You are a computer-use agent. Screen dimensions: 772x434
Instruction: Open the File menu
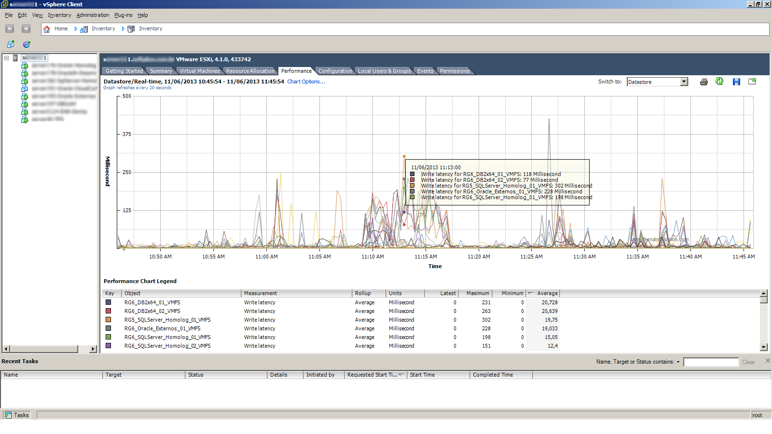(9, 15)
